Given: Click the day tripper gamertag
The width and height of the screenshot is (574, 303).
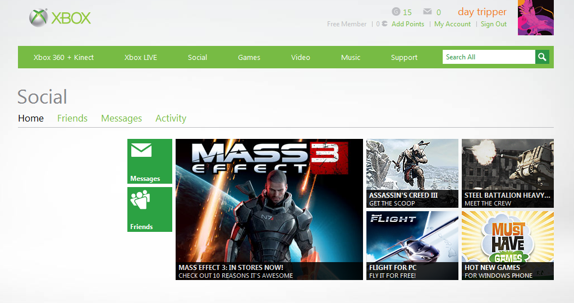Looking at the screenshot, I should coord(482,12).
